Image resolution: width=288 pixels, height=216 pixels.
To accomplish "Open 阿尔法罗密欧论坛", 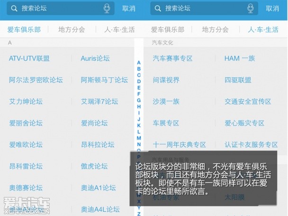I will (36, 80).
